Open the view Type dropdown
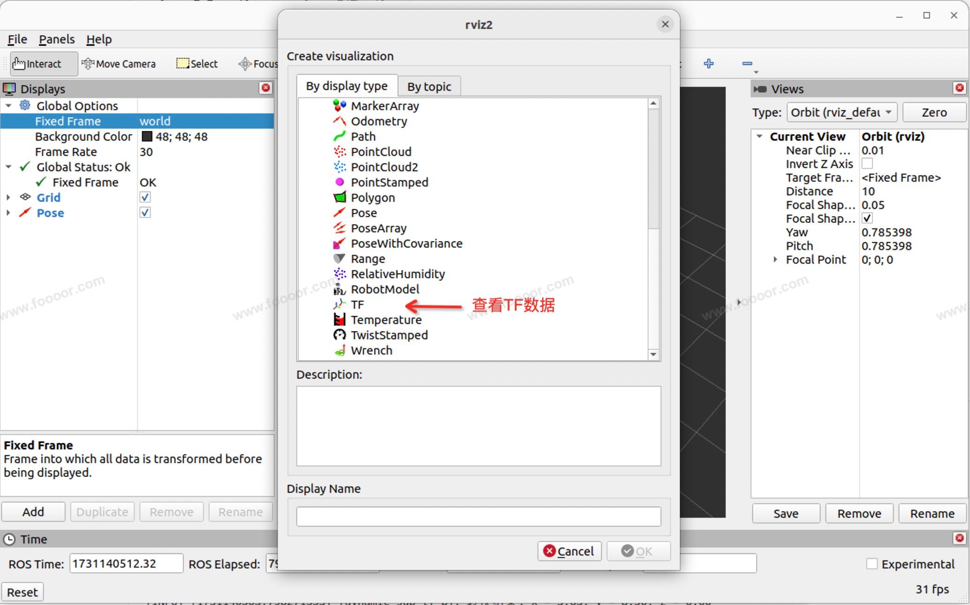The width and height of the screenshot is (970, 605). tap(841, 113)
